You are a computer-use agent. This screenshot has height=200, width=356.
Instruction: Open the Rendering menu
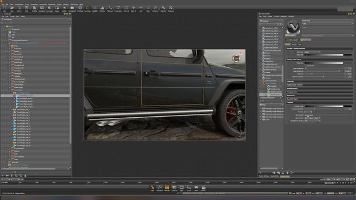(x=52, y=4)
